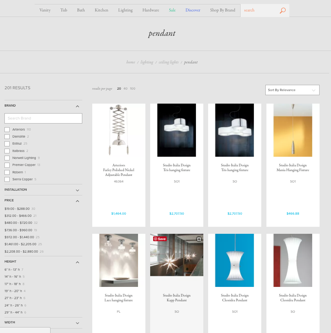Click the $466.88 price
This screenshot has width=331, height=333.
[293, 214]
